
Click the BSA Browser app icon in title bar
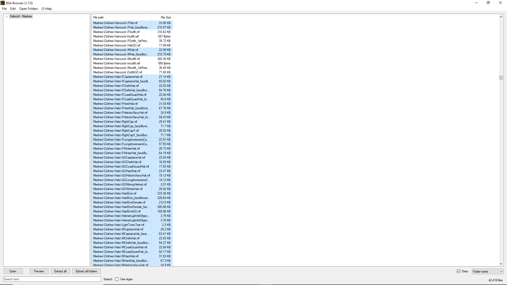[3, 3]
